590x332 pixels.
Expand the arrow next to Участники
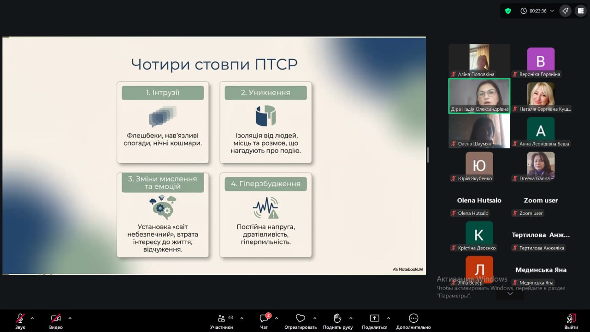pos(242,318)
